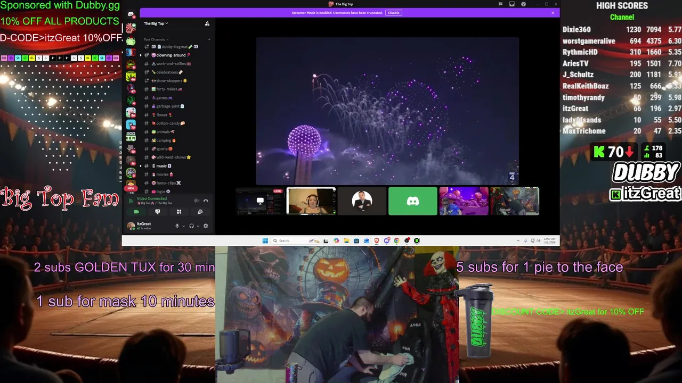Add a text channel with the plus icon
This screenshot has width=682, height=383.
pyautogui.click(x=209, y=39)
